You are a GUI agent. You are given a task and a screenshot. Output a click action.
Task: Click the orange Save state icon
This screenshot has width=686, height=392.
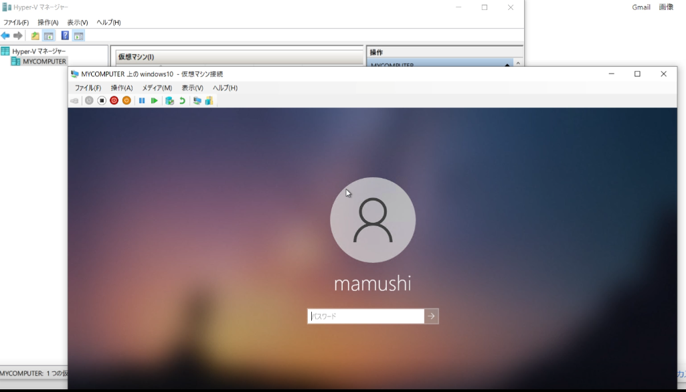[126, 100]
